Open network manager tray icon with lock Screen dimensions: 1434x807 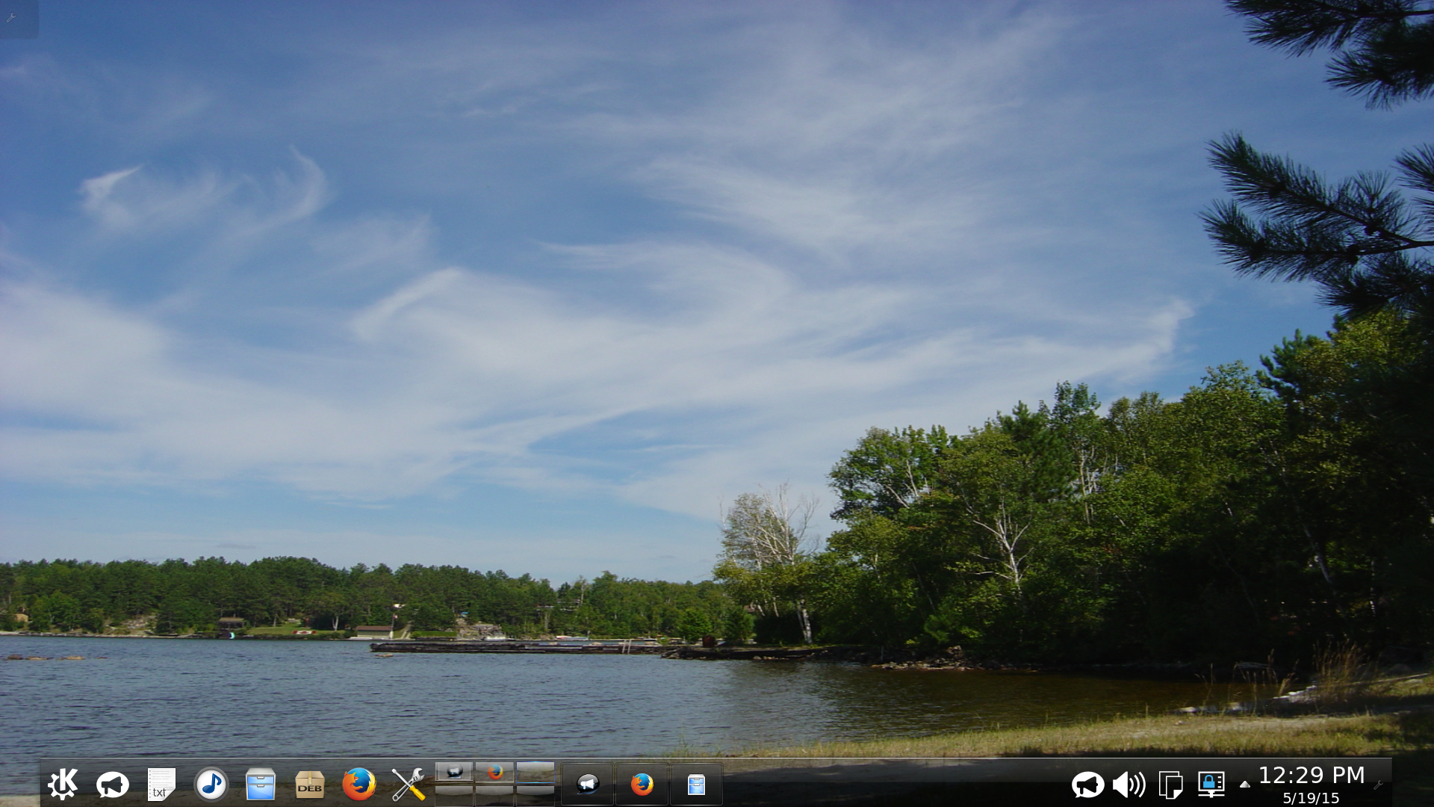click(1211, 785)
